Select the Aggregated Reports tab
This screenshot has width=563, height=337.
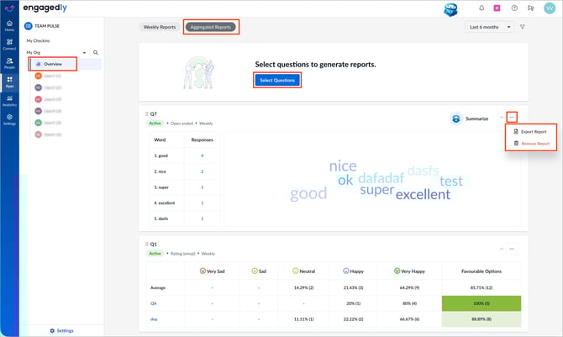211,27
